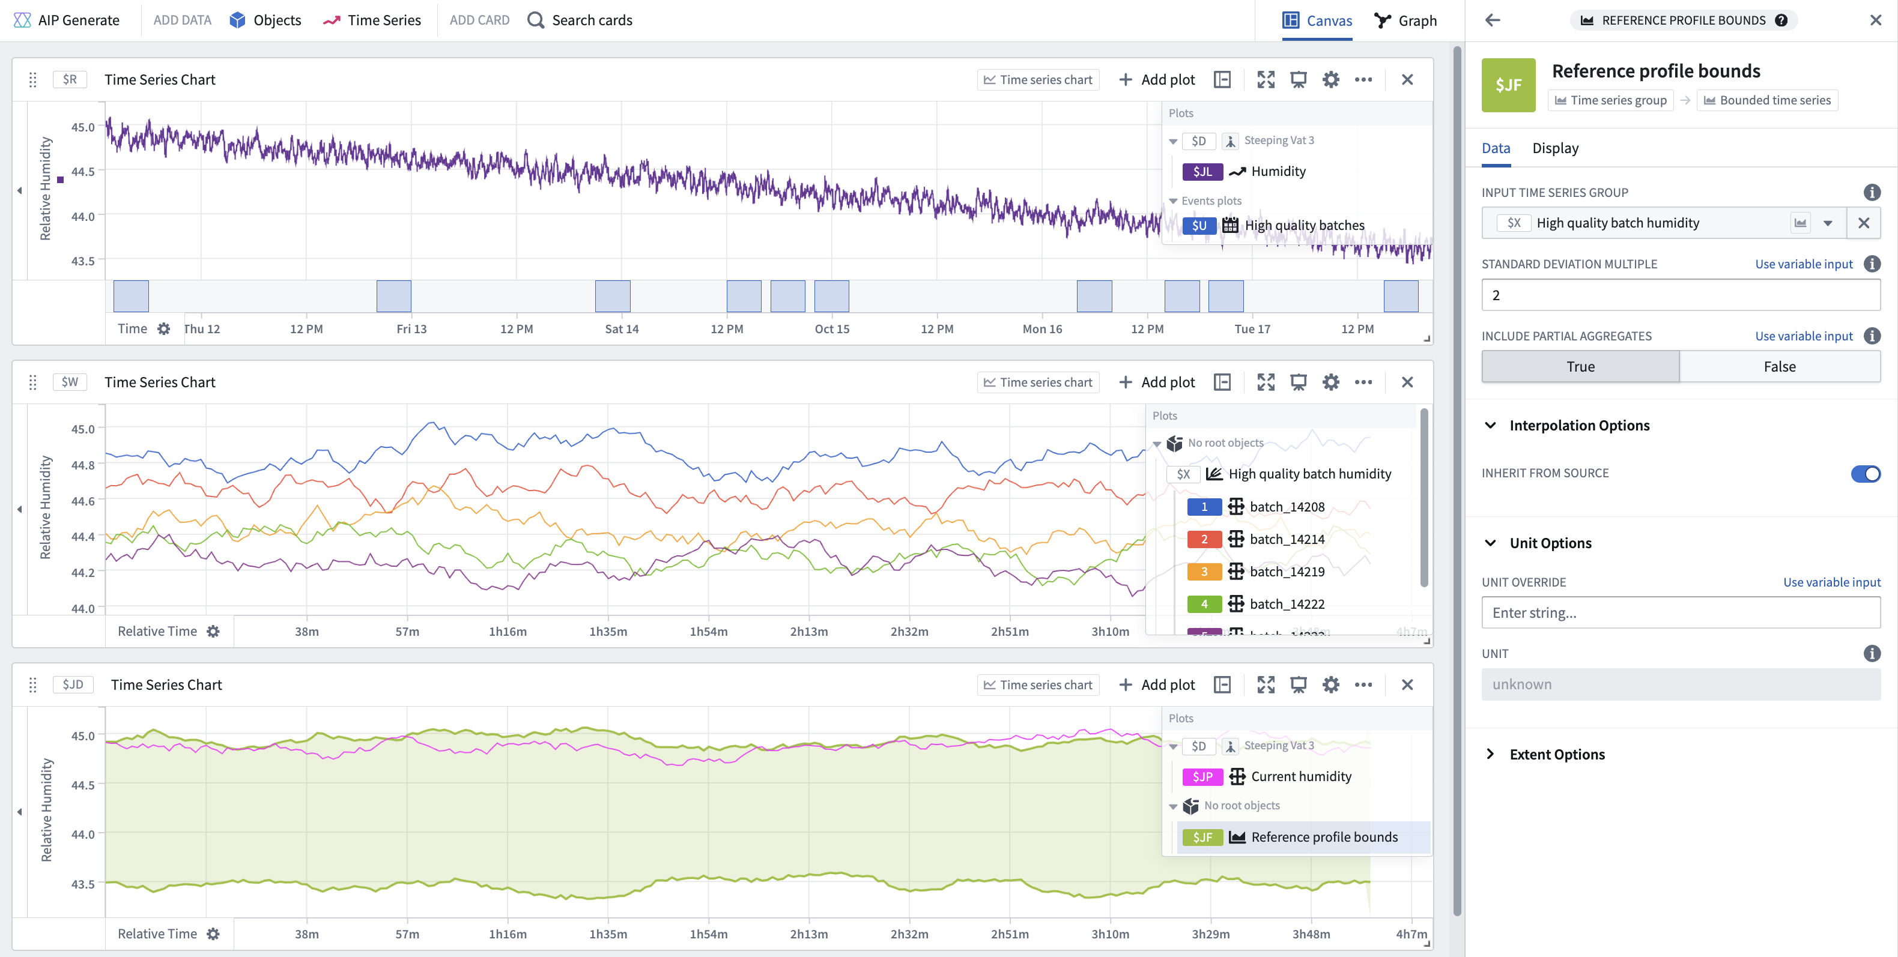Switch to the Display tab
The height and width of the screenshot is (957, 1898).
[1554, 148]
